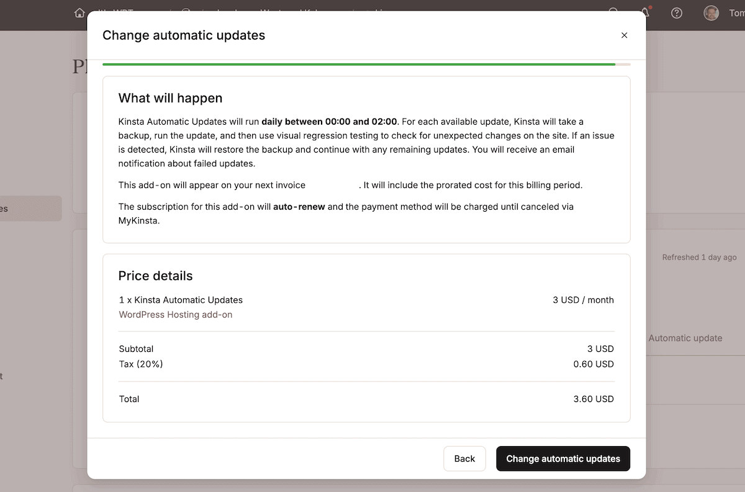Click "Refreshed 1 day ago" in background page
Viewport: 745px width, 492px height.
(x=699, y=257)
